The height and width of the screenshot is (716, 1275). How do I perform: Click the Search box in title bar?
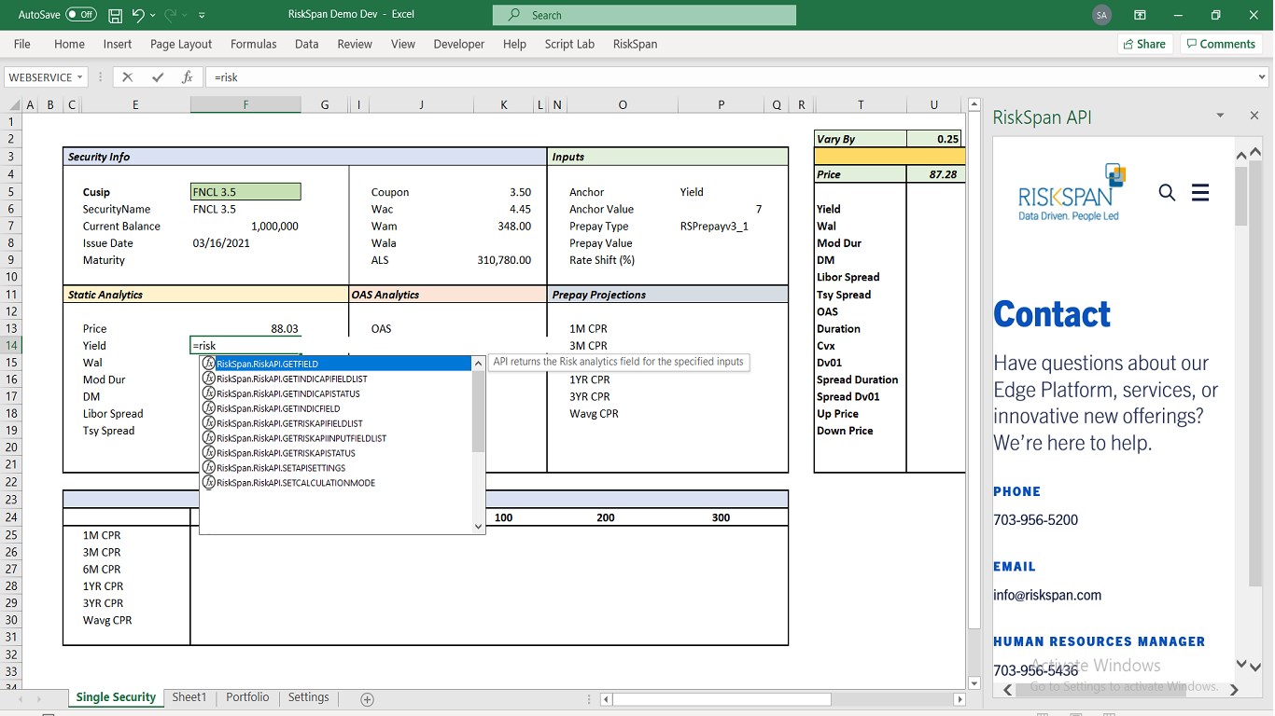click(x=644, y=15)
